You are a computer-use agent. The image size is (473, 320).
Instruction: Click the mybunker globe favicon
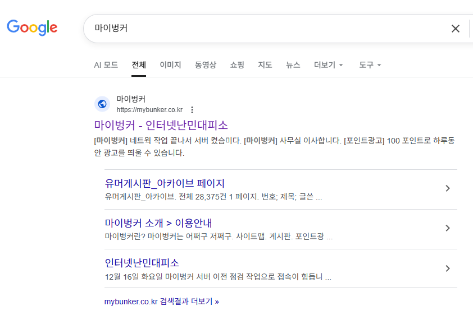pyautogui.click(x=102, y=104)
